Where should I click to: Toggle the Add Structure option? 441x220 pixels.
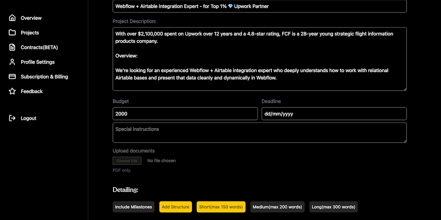(176, 207)
